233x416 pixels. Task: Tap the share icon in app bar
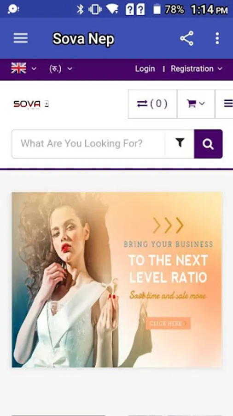click(x=187, y=38)
